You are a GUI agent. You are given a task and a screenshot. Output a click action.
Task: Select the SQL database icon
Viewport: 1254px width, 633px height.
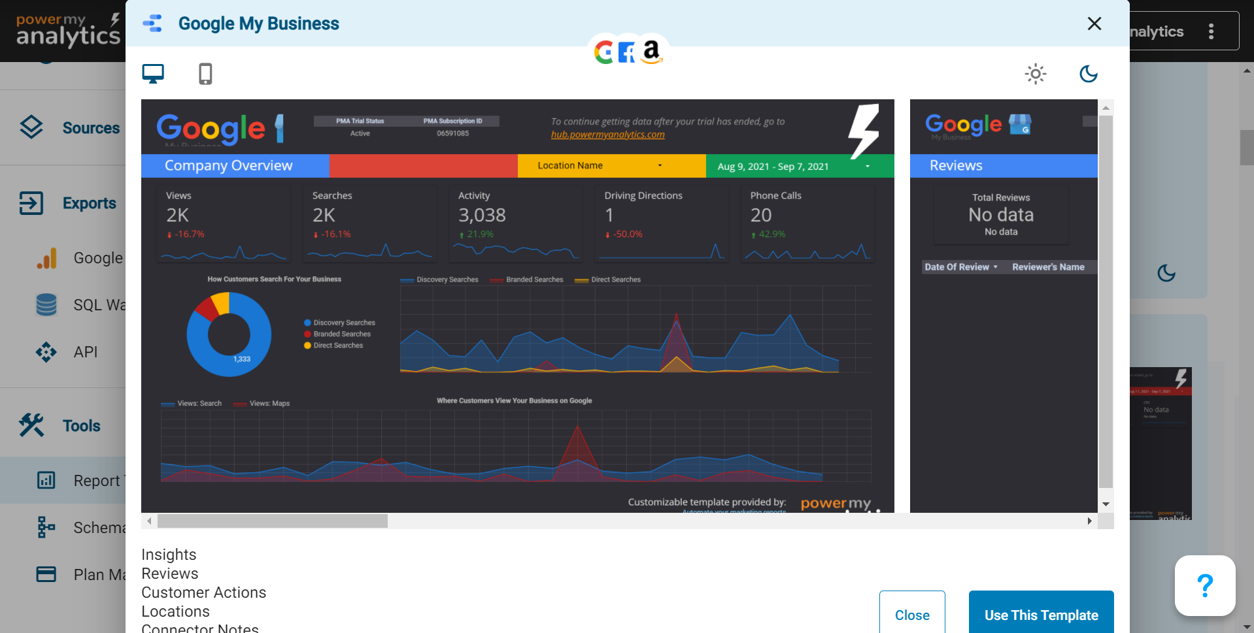coord(46,305)
